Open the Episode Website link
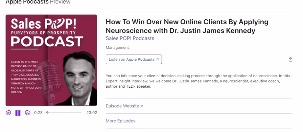 (125, 106)
